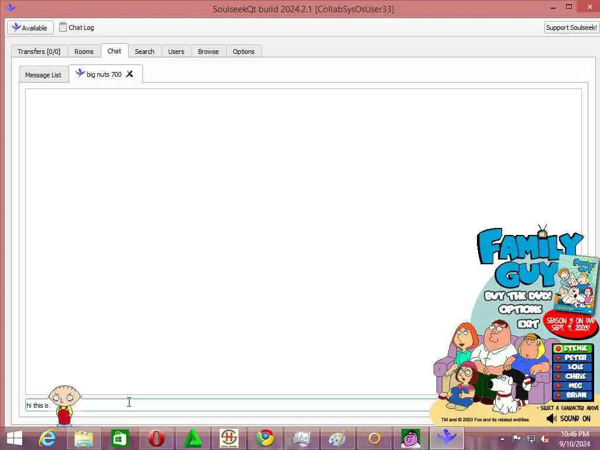600x450 pixels.
Task: Open the Users tab
Action: pos(176,52)
